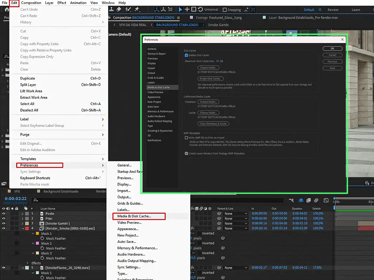Click Mask Feather stopwatch under Mask 2
This screenshot has width=374, height=280.
click(42, 248)
